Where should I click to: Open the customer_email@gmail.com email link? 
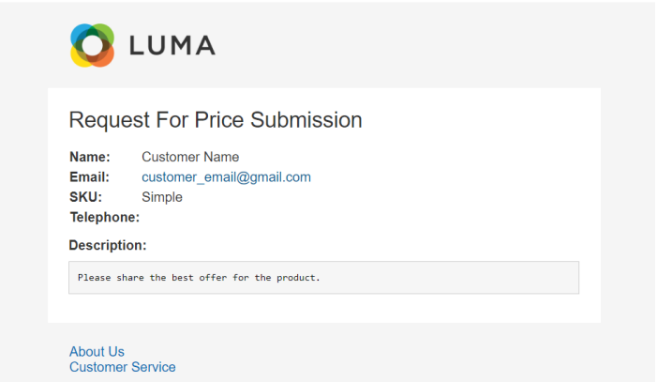pyautogui.click(x=226, y=177)
